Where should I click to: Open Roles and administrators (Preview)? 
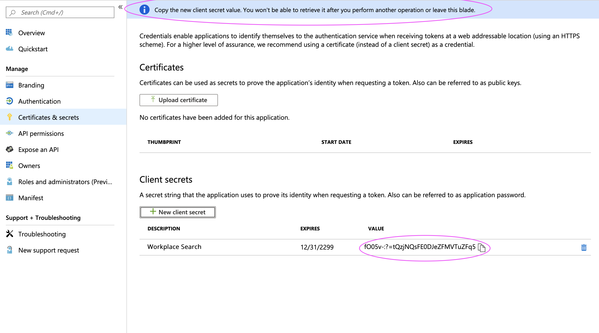(65, 182)
